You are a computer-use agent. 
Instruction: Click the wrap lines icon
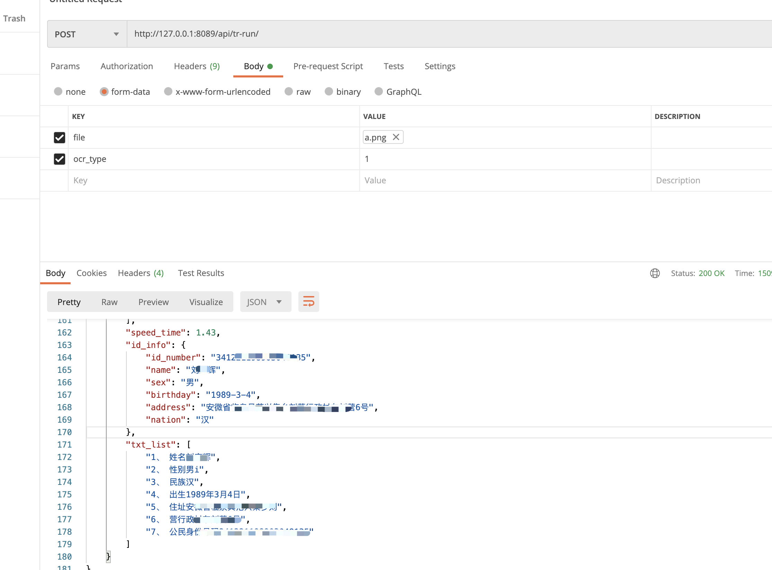tap(308, 302)
